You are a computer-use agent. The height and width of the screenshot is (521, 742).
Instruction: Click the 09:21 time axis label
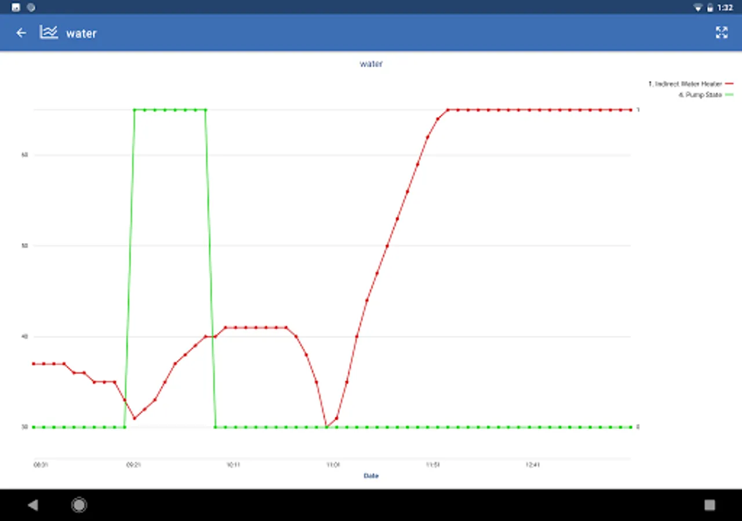coord(133,464)
